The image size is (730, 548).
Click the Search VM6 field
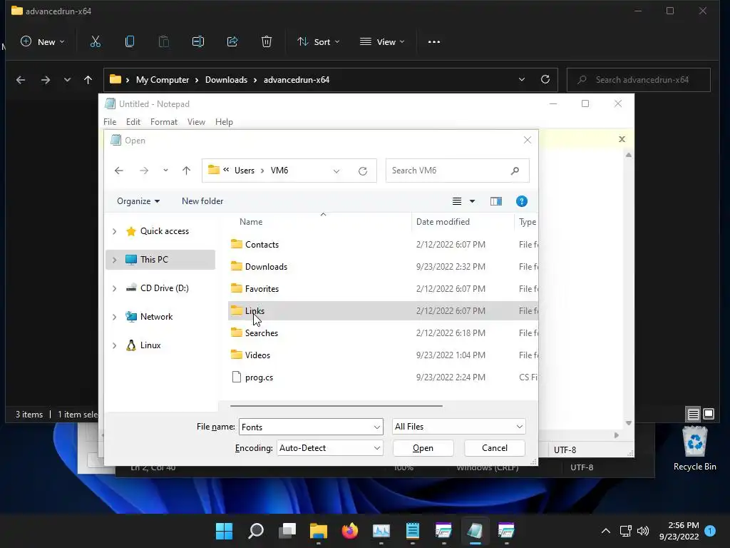[x=457, y=171]
